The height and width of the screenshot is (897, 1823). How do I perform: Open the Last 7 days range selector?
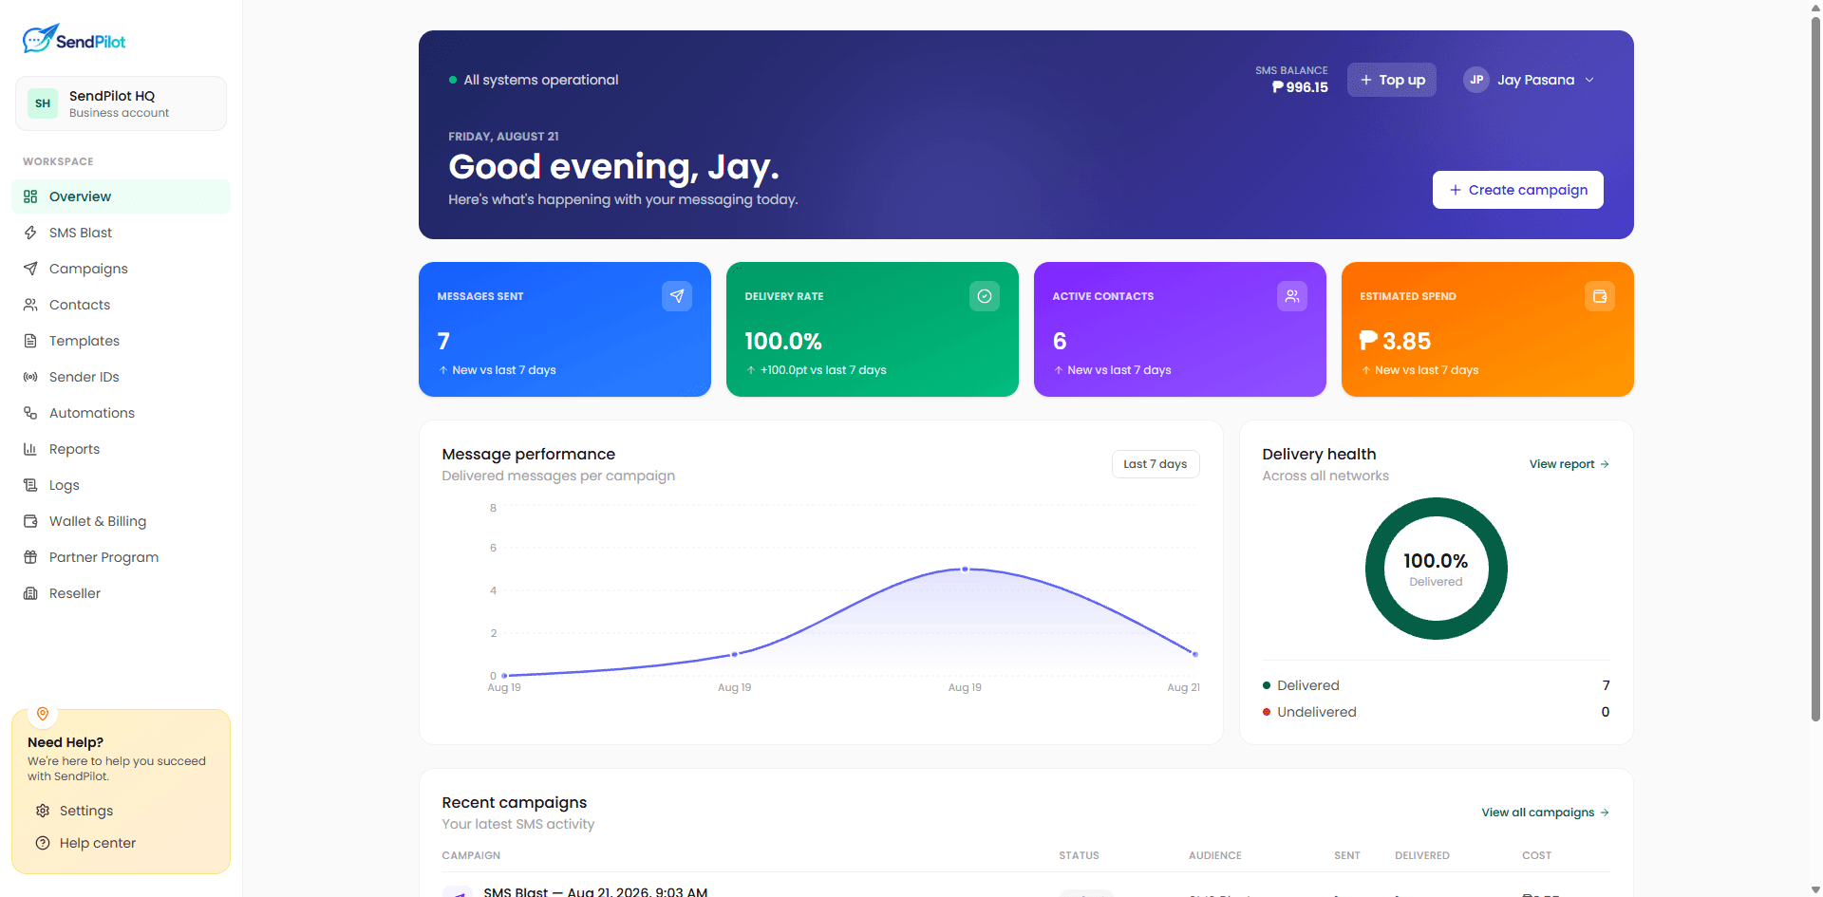[x=1156, y=464]
